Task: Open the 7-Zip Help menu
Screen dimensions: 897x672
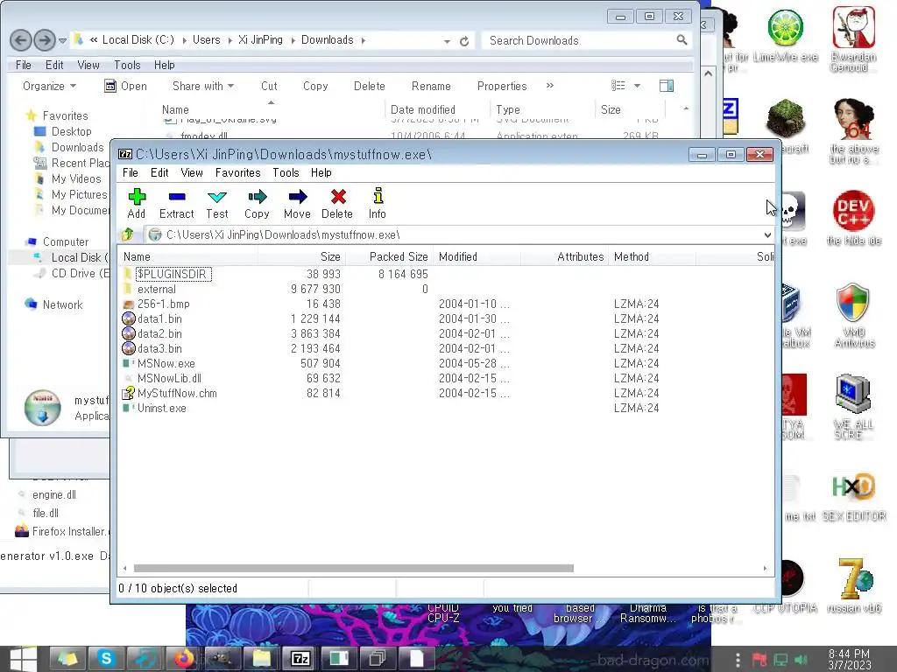Action: coord(321,172)
